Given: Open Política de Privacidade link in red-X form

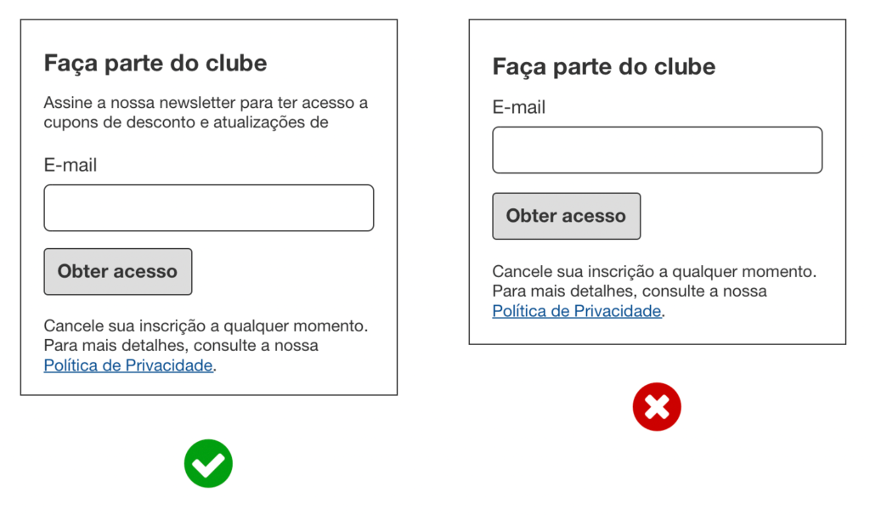Looking at the screenshot, I should 577,311.
